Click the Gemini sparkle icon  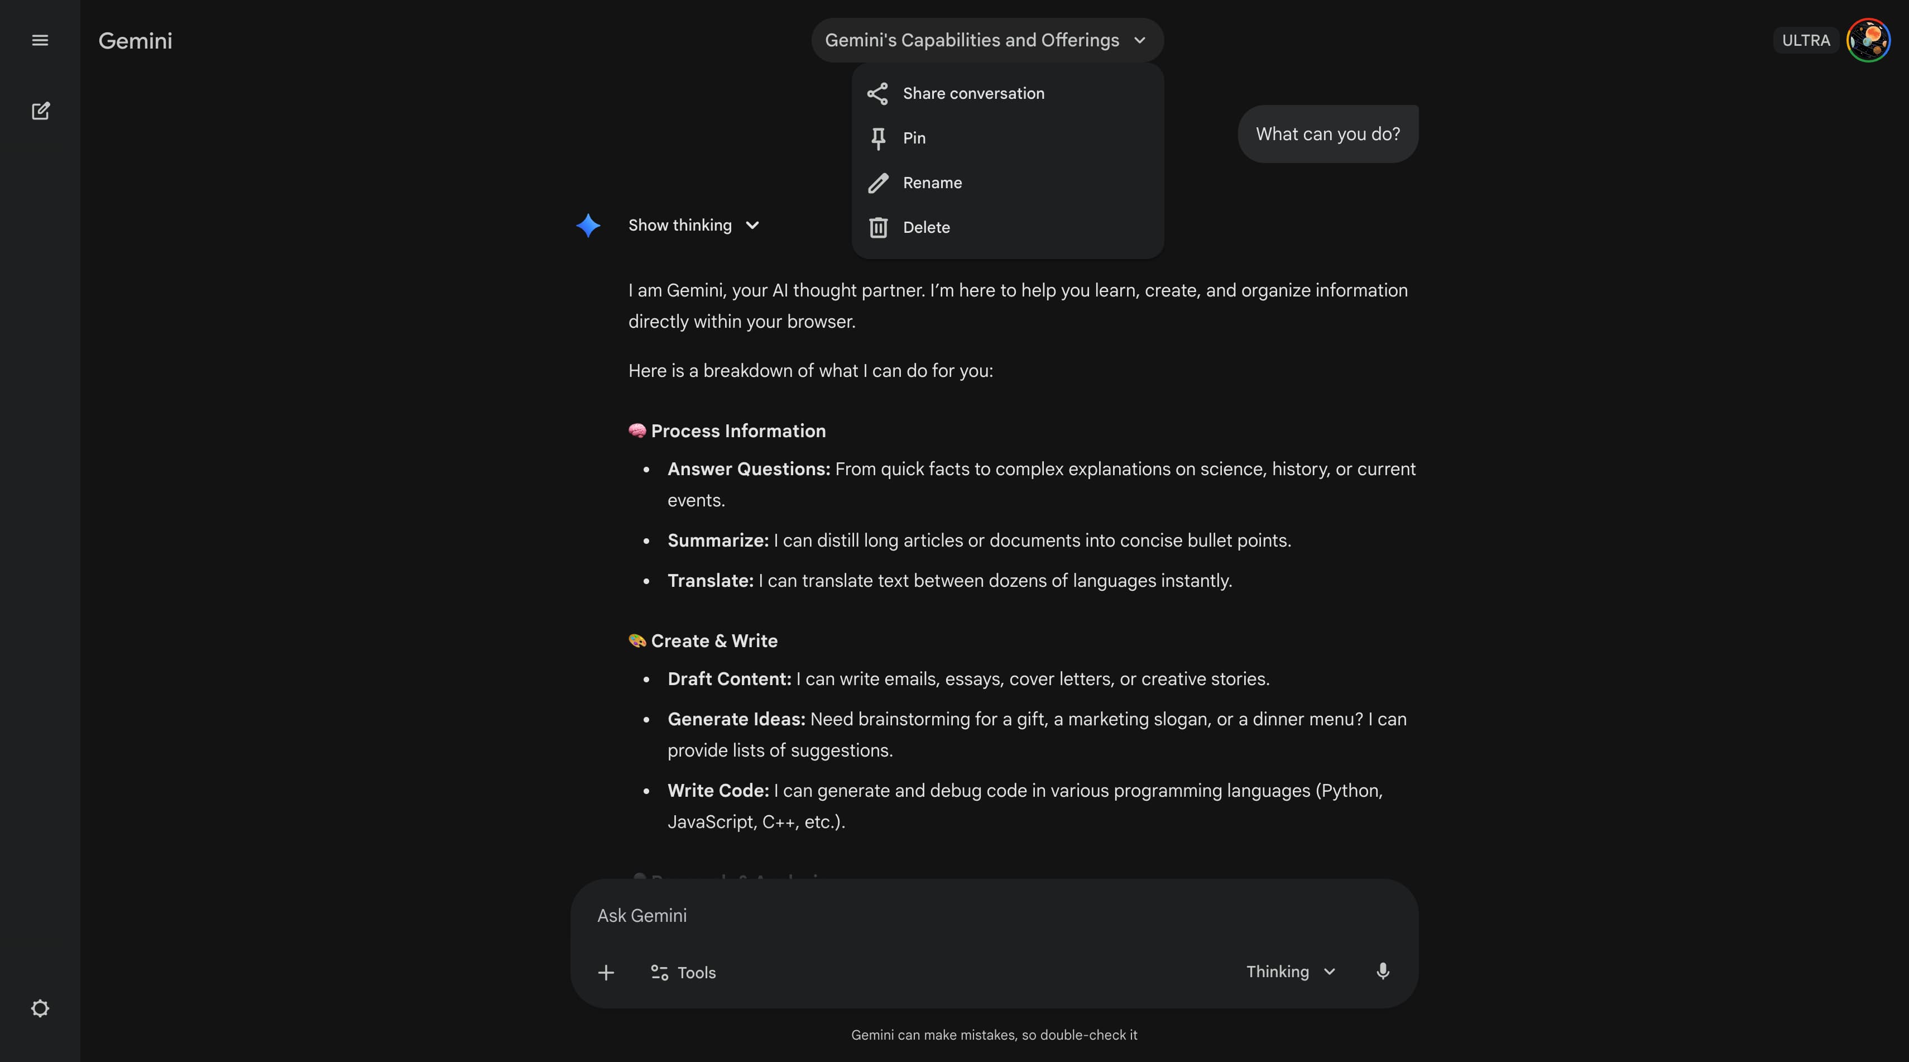point(588,225)
